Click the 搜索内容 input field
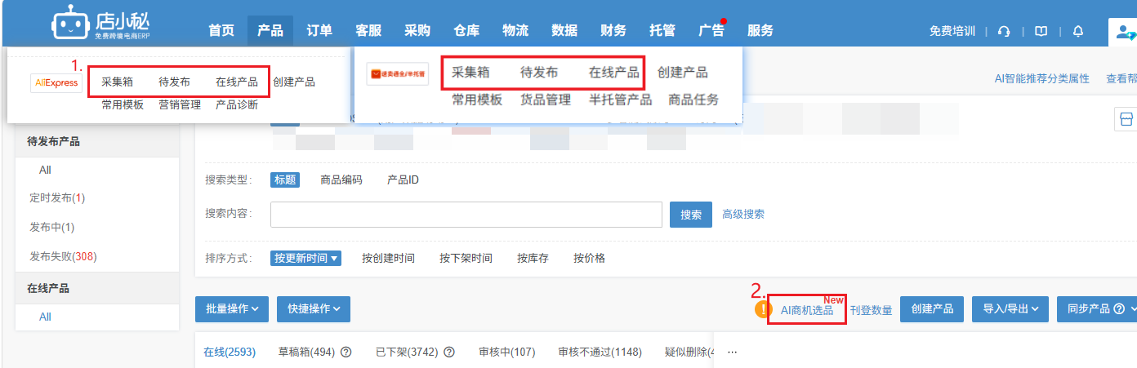 [466, 215]
